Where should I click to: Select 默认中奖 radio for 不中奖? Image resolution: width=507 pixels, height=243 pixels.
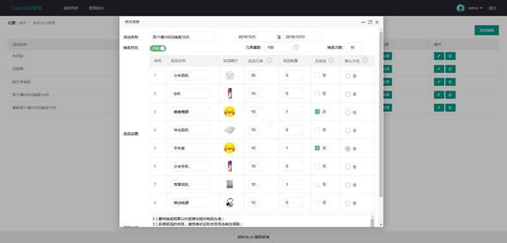(347, 149)
